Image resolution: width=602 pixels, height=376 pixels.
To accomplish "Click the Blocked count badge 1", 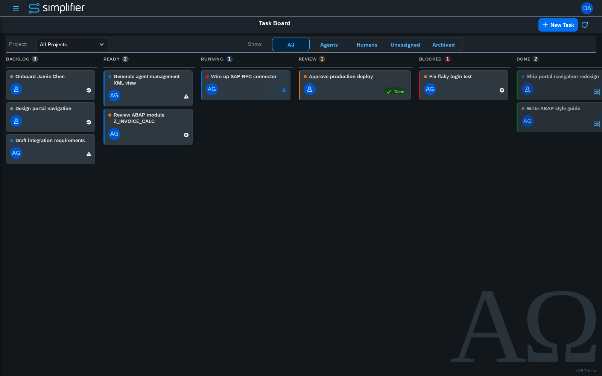I will [x=448, y=59].
